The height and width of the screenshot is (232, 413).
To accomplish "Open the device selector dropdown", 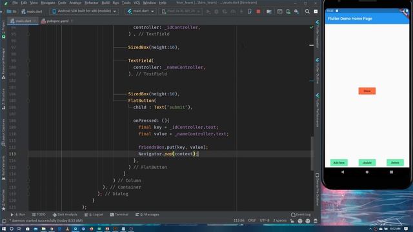I will point(84,12).
